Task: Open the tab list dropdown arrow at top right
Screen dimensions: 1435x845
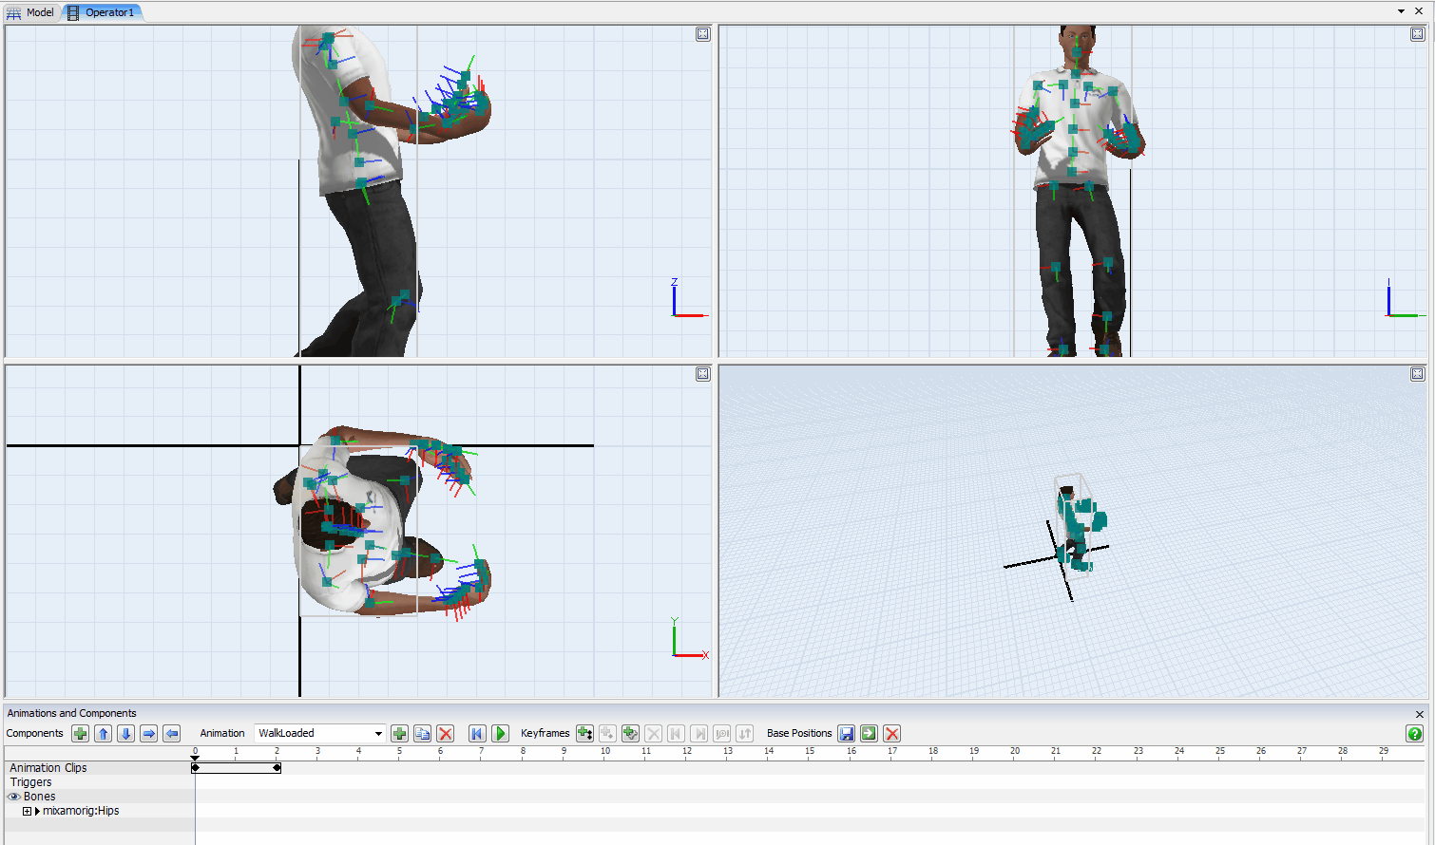Action: 1401,11
